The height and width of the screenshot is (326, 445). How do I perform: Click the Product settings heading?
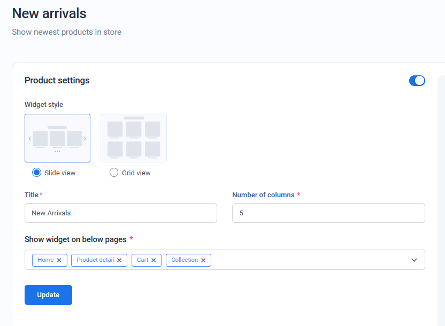click(57, 81)
